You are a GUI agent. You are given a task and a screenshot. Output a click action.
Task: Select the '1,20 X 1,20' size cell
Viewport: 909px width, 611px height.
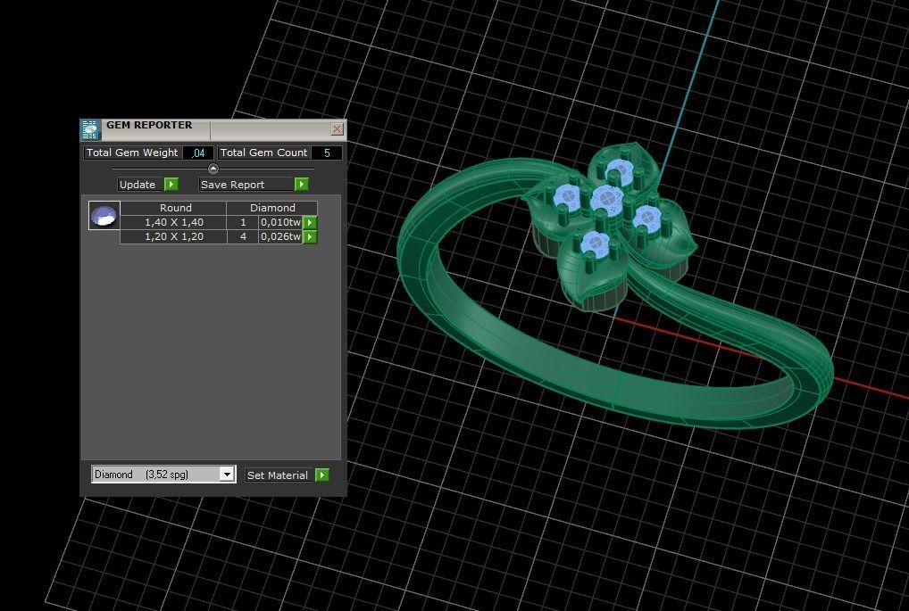[x=173, y=237]
